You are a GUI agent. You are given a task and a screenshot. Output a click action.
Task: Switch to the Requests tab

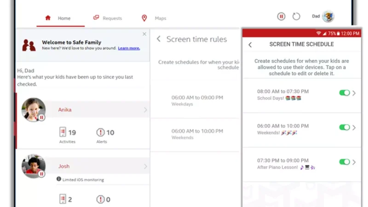pyautogui.click(x=108, y=18)
